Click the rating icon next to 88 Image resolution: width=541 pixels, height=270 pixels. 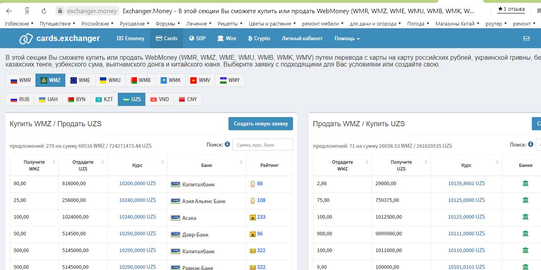pyautogui.click(x=252, y=184)
